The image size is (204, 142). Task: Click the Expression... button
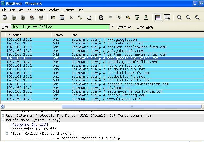(x=126, y=27)
